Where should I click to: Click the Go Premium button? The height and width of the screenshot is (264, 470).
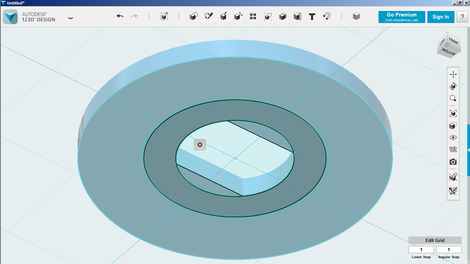click(x=402, y=17)
